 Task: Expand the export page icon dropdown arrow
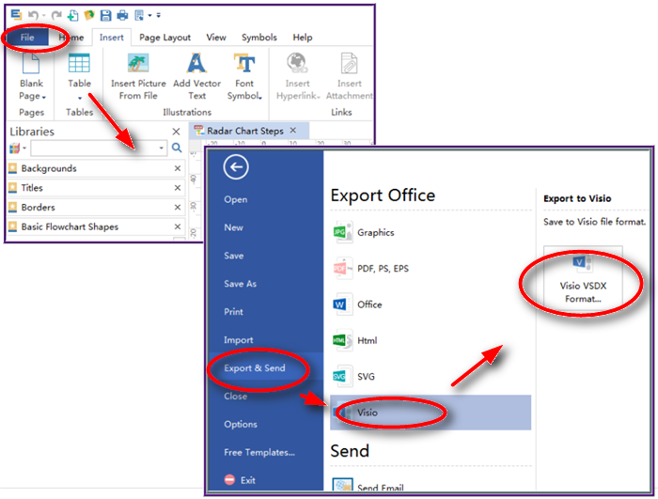click(x=149, y=16)
